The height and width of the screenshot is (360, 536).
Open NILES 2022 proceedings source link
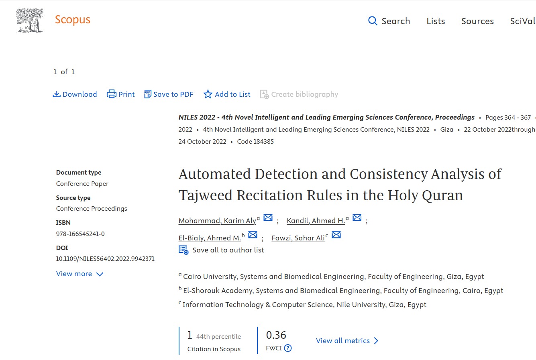coord(326,117)
